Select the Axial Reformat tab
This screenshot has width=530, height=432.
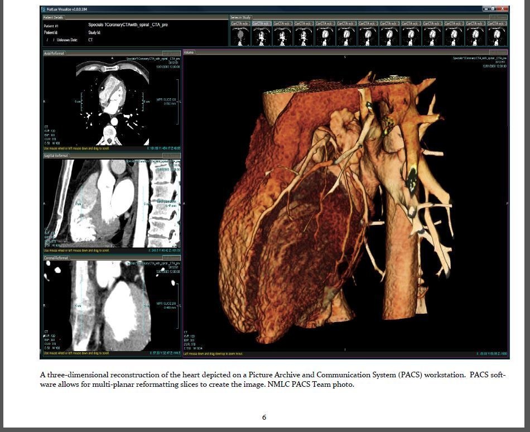[55, 53]
